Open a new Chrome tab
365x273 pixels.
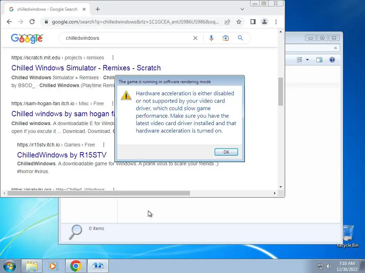[x=98, y=9]
